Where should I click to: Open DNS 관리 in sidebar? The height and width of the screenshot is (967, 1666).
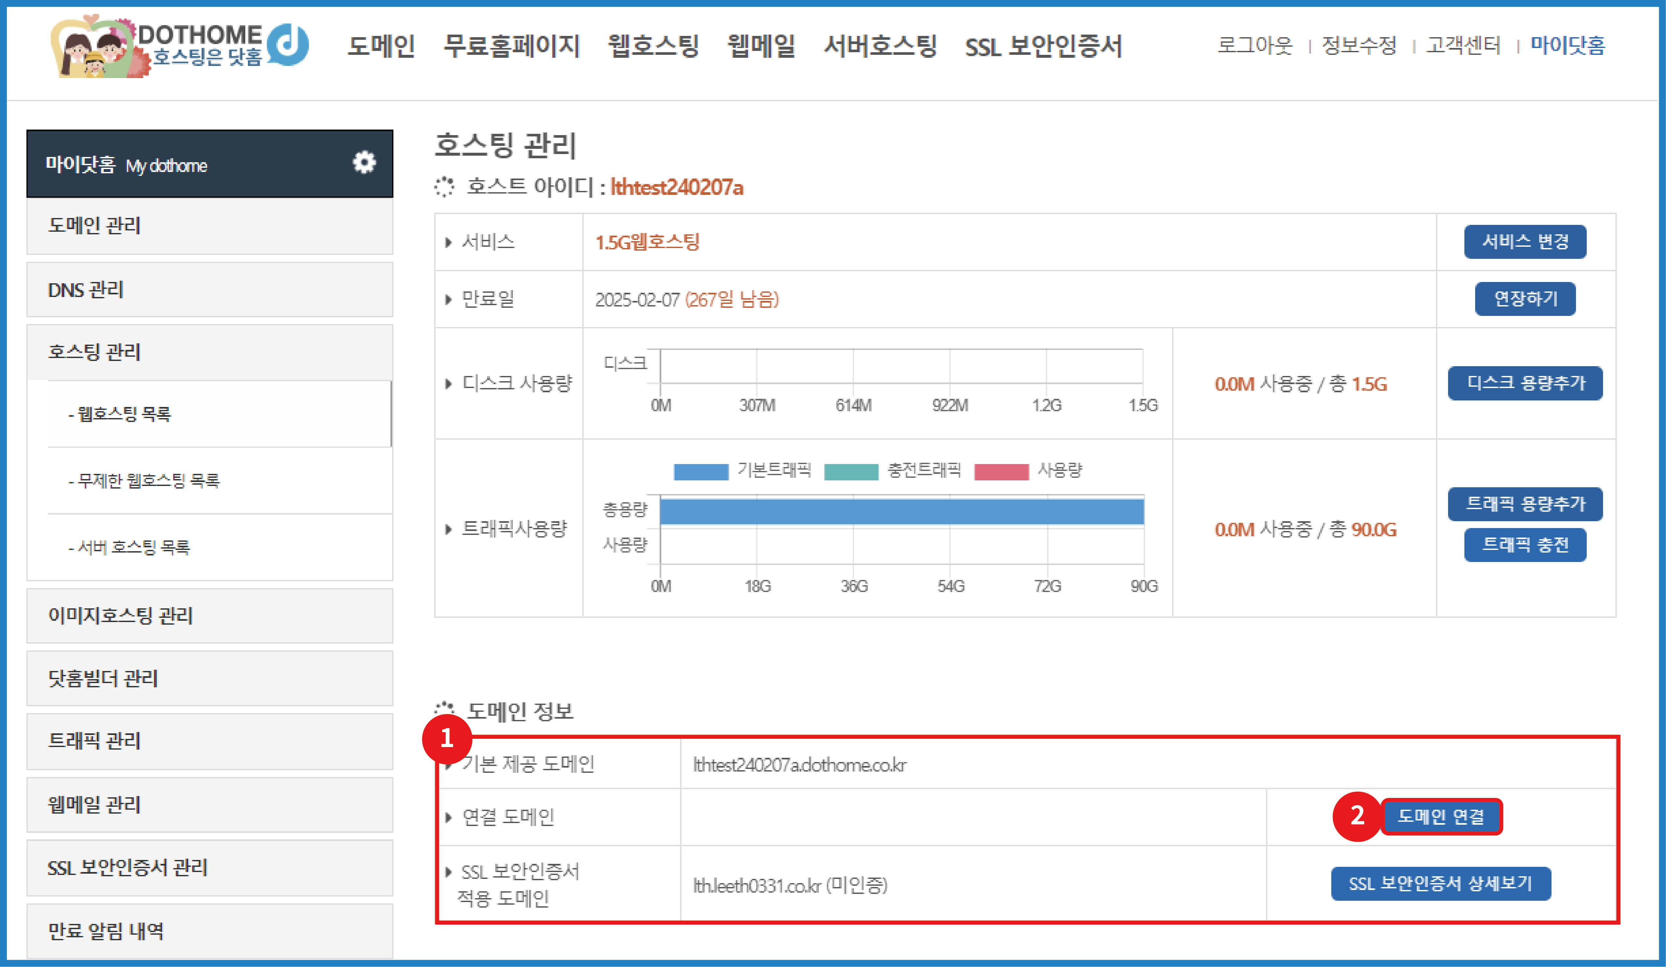click(x=86, y=290)
